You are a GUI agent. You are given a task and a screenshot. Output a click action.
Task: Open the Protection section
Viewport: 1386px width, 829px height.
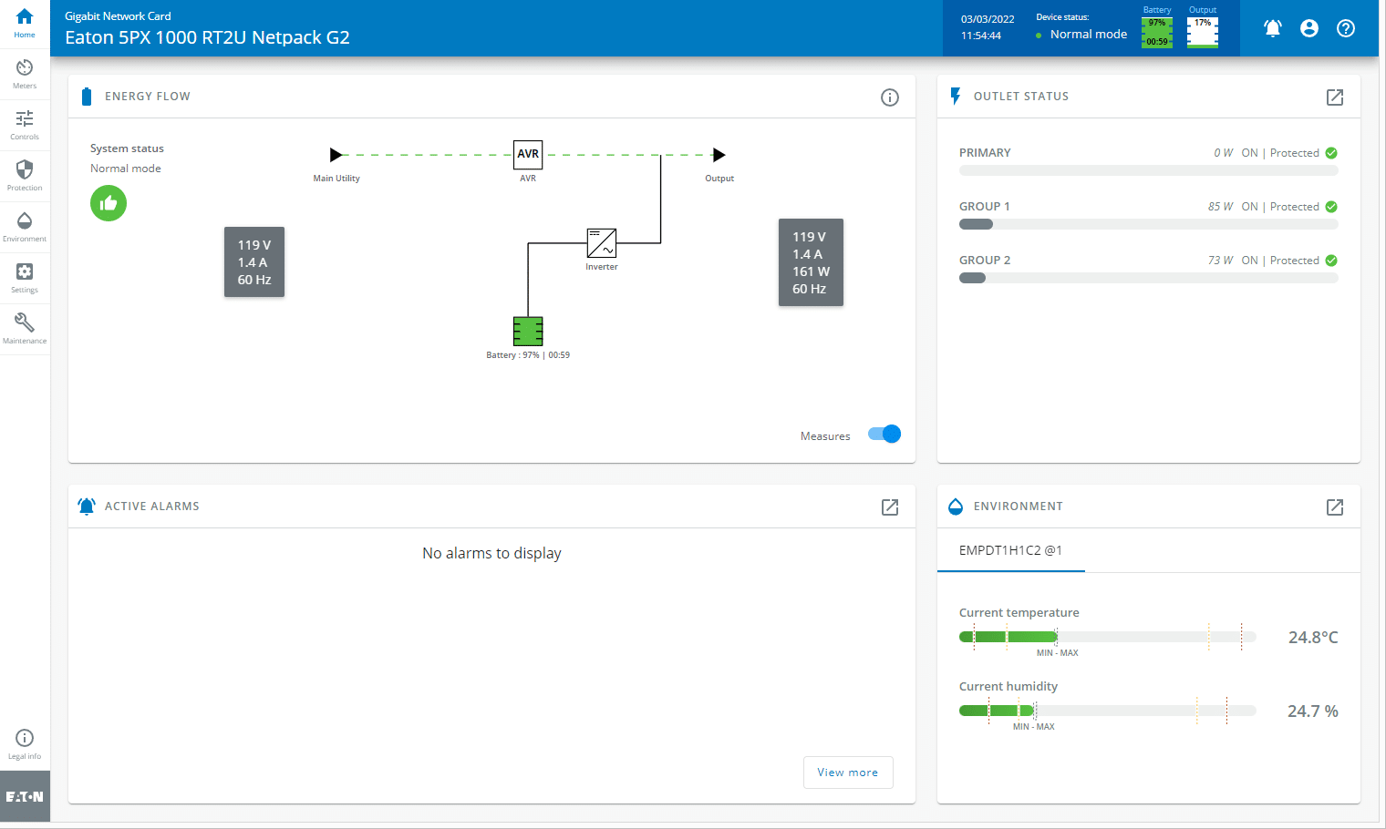pyautogui.click(x=25, y=177)
